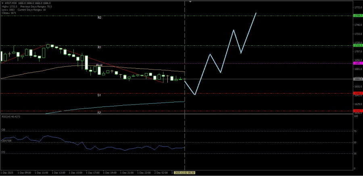Click the vertical dashed line in the chart
363x176 pixels.
point(185,48)
